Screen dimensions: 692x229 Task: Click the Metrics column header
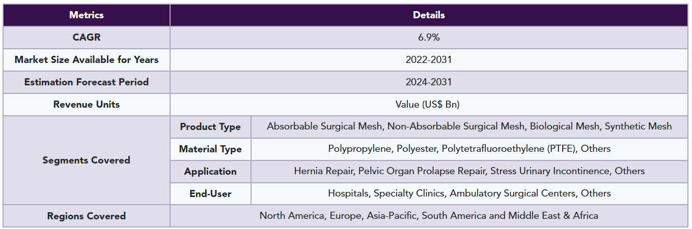click(x=87, y=15)
